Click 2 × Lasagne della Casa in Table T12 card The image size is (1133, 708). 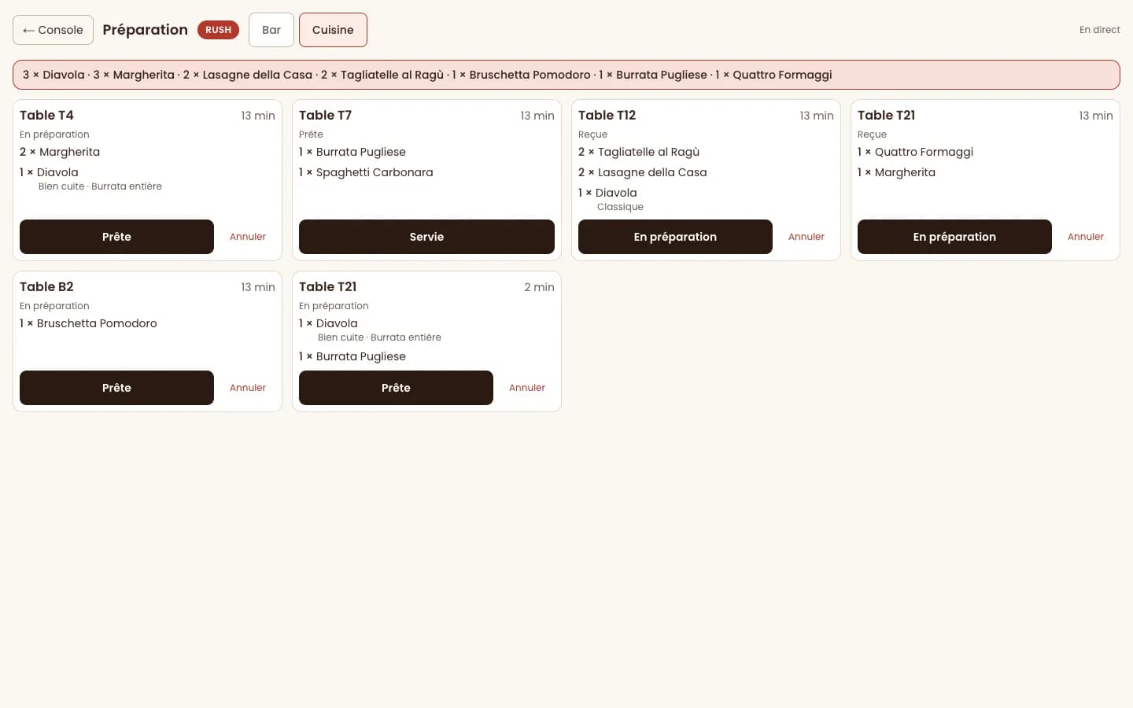tap(643, 172)
